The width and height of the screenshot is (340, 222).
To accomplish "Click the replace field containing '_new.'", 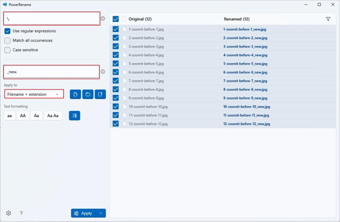I will [x=51, y=72].
